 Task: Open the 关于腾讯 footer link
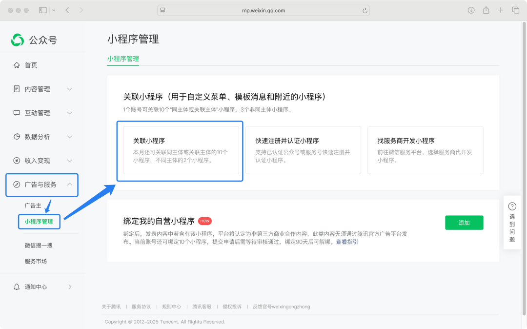tap(111, 307)
